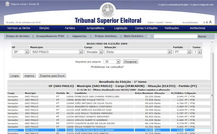Open the Institucional menu
Image resolution: width=217 pixels, height=134 pixels.
(197, 28)
